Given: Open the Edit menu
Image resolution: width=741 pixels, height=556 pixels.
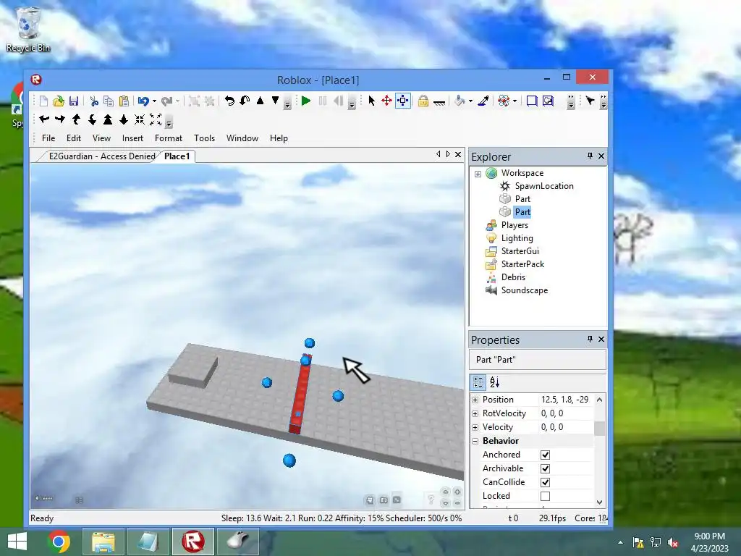Looking at the screenshot, I should click(74, 138).
